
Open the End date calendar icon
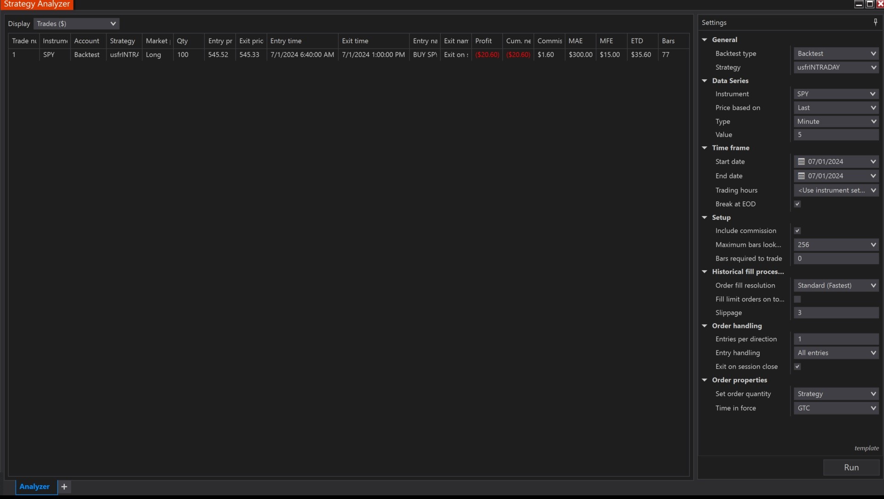[x=801, y=176]
